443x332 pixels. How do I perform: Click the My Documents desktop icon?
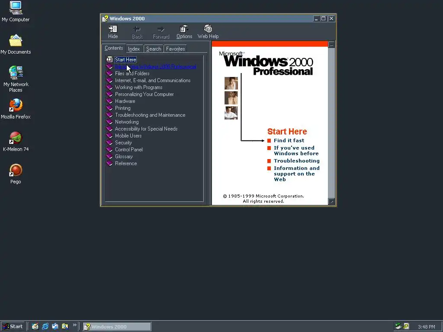[x=16, y=45]
